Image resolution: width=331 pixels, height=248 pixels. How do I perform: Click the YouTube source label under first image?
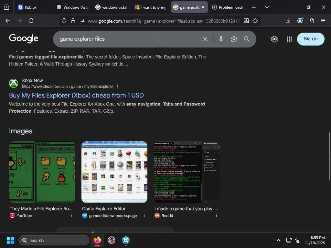(x=24, y=215)
